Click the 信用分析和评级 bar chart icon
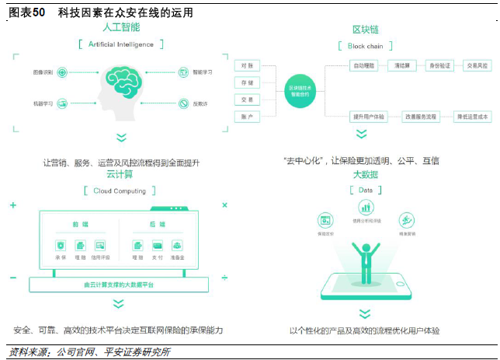Image resolution: width=500 pixels, height=360 pixels. coord(366,208)
